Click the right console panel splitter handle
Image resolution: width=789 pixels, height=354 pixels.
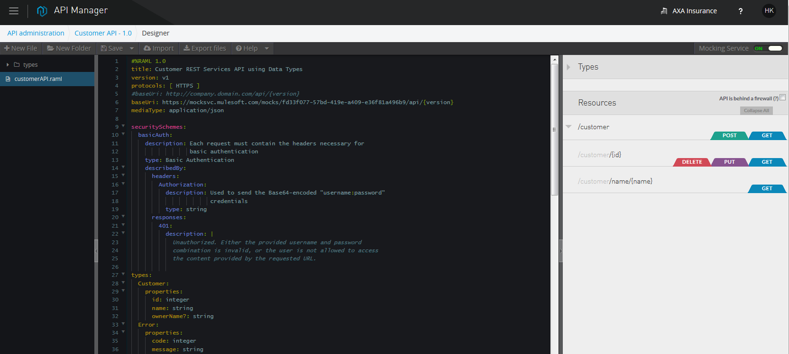(561, 251)
